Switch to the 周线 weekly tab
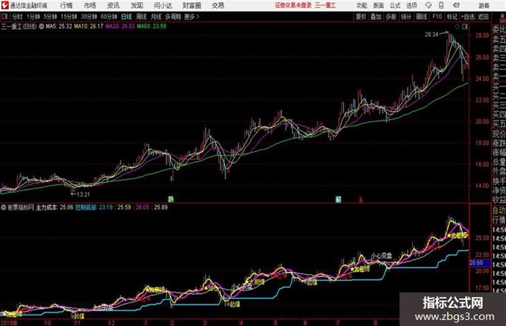The width and height of the screenshot is (506, 326). pos(141,17)
